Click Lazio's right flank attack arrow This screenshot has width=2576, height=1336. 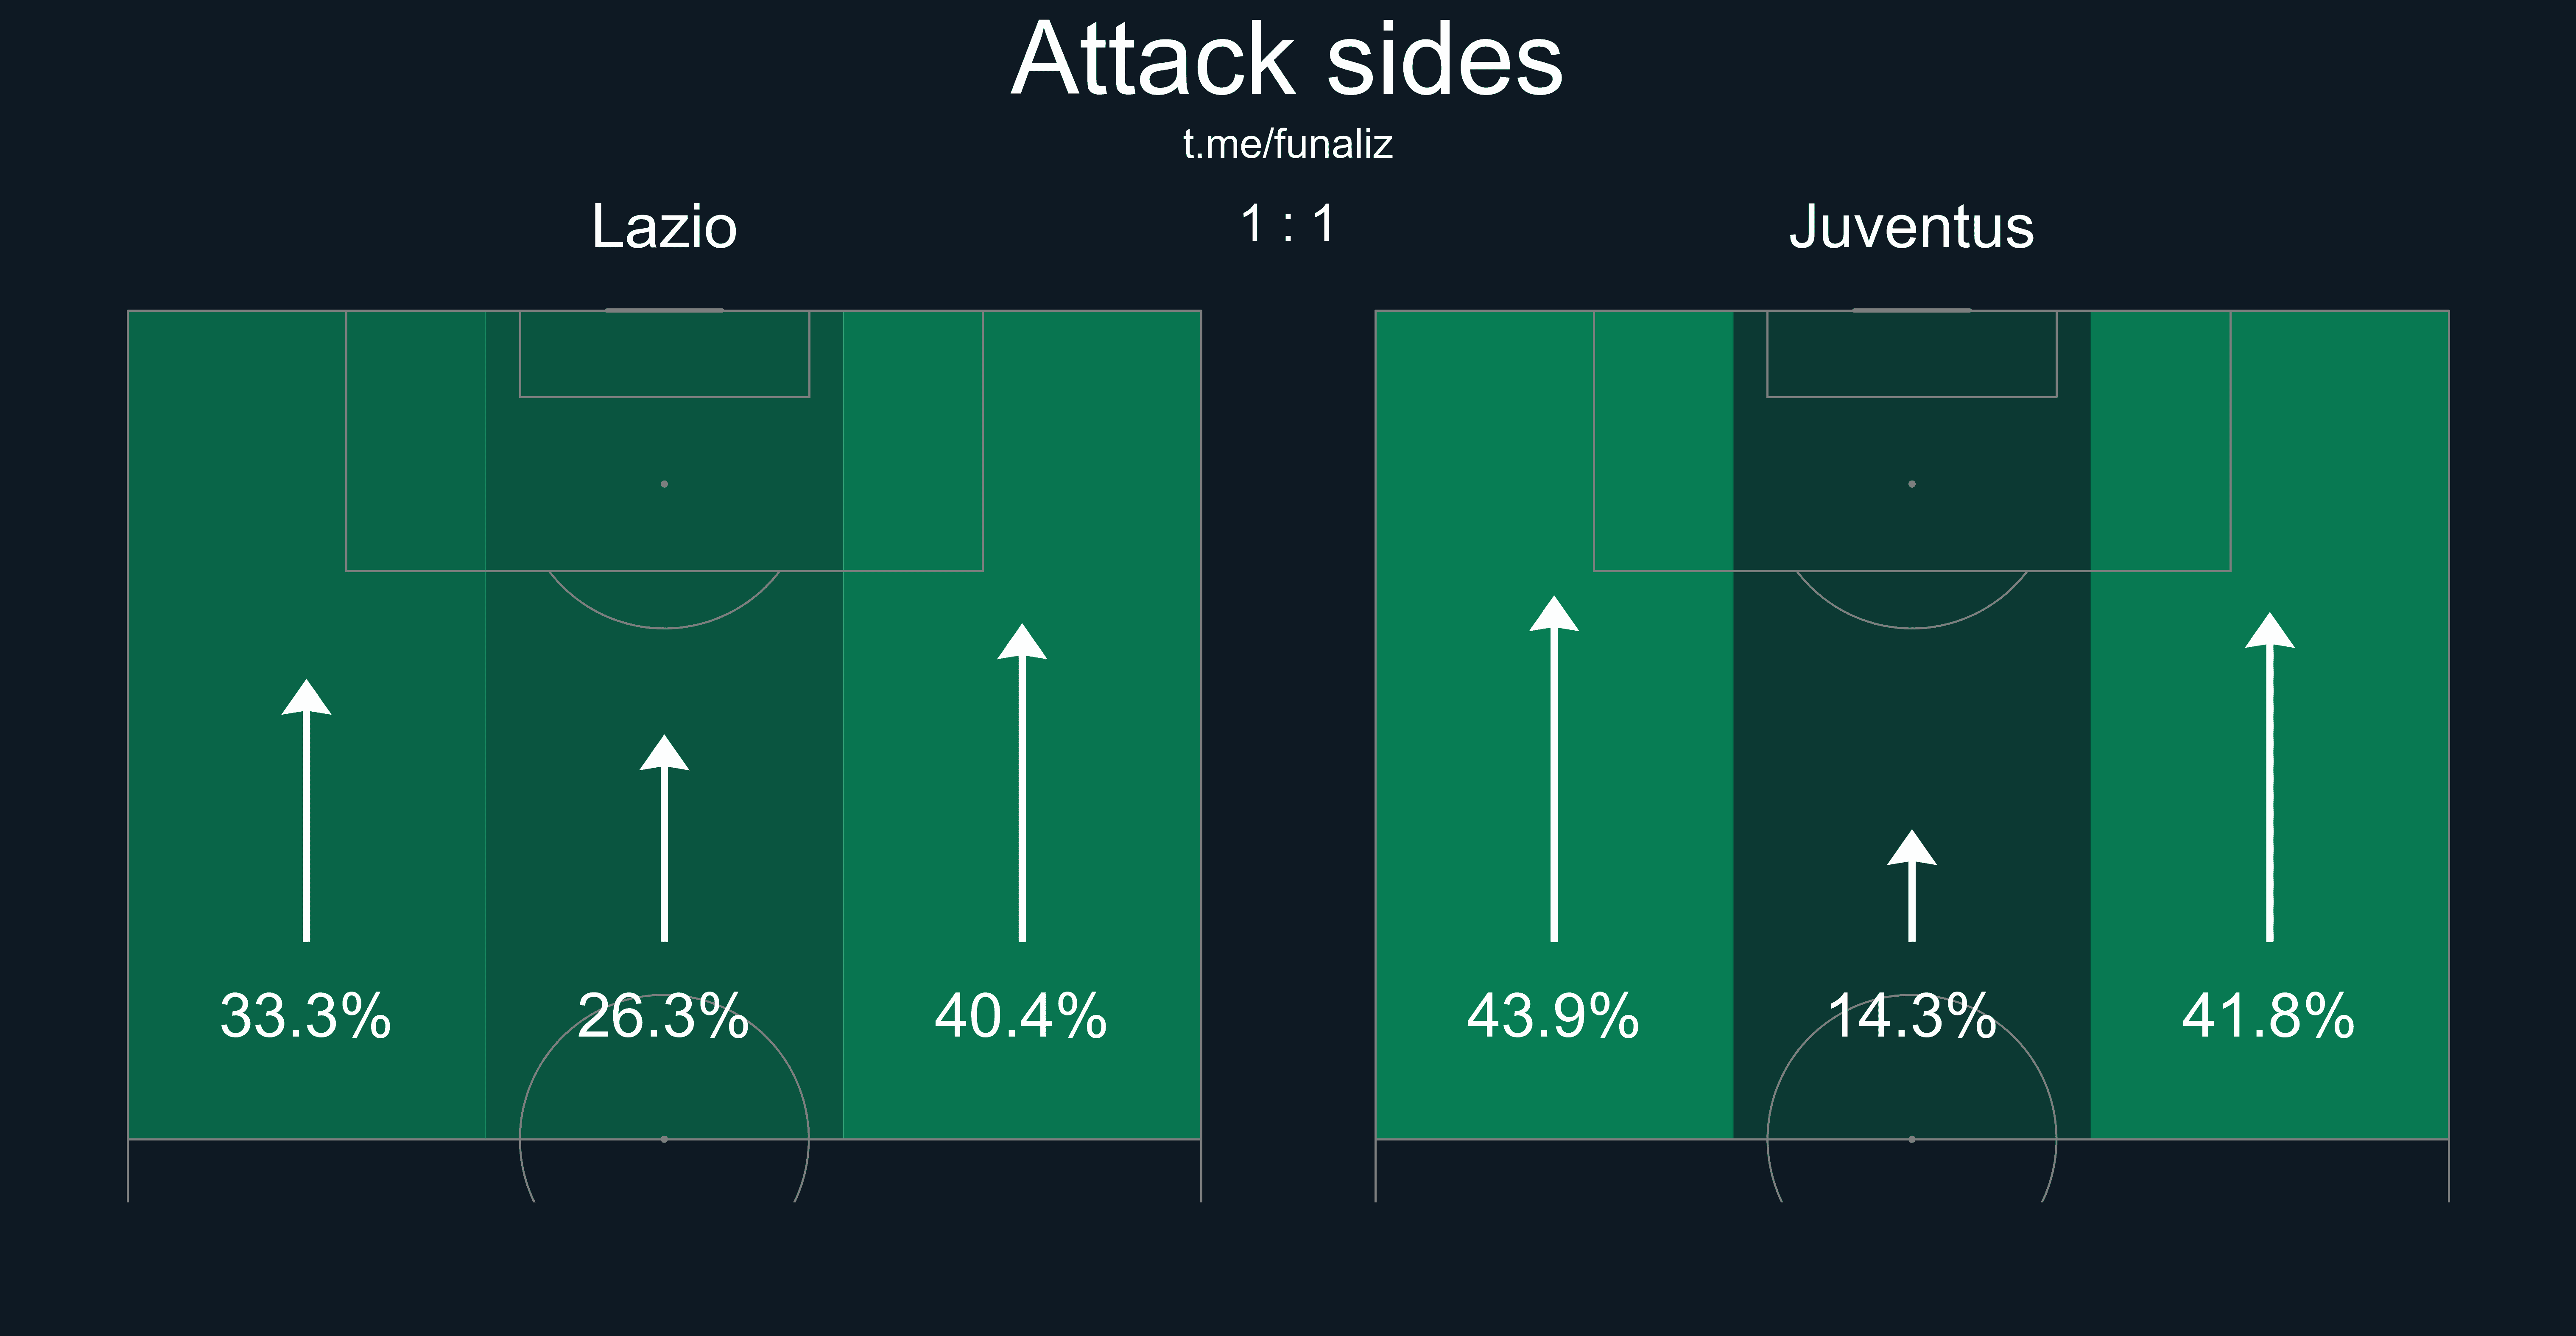click(1022, 782)
